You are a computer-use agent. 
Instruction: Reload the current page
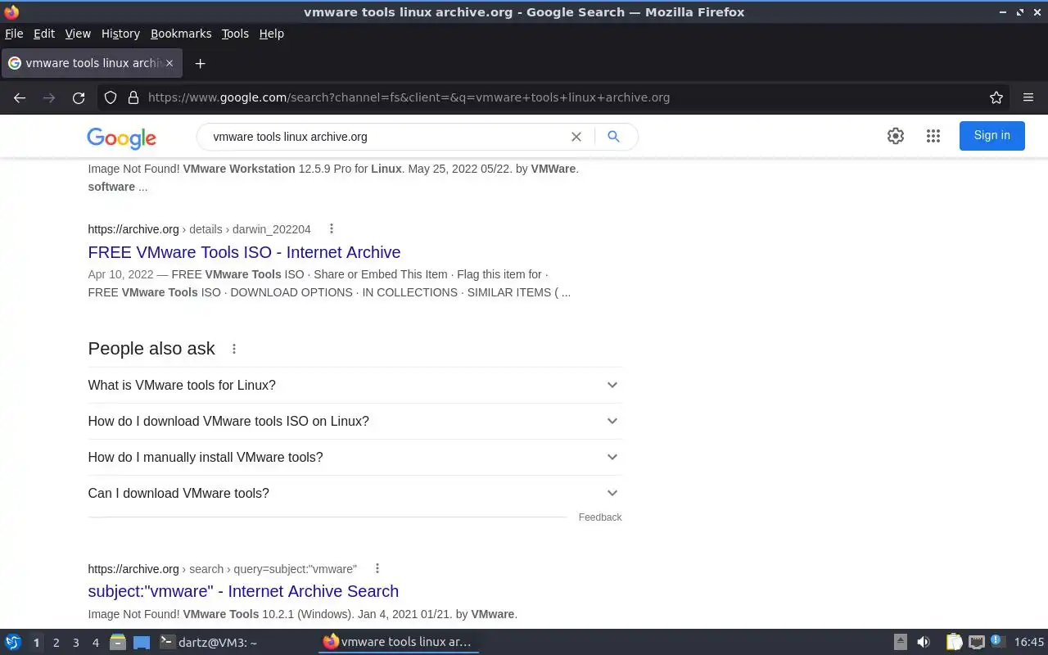click(79, 97)
